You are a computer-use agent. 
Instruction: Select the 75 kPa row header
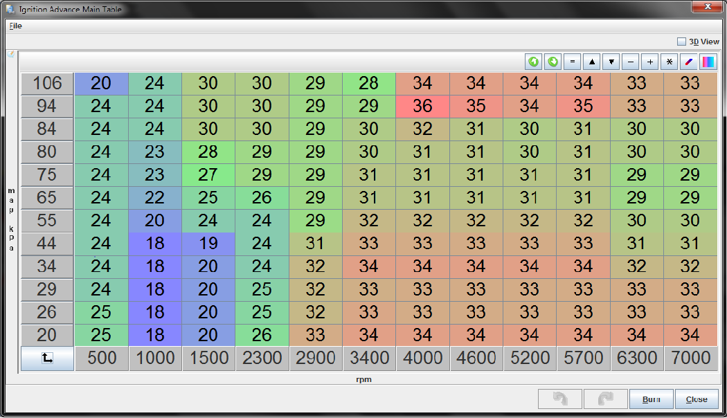point(47,175)
